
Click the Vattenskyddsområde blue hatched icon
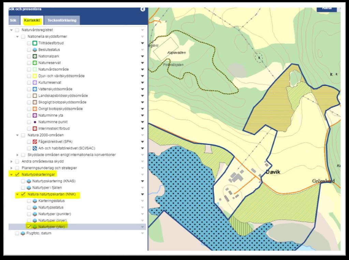35,89
